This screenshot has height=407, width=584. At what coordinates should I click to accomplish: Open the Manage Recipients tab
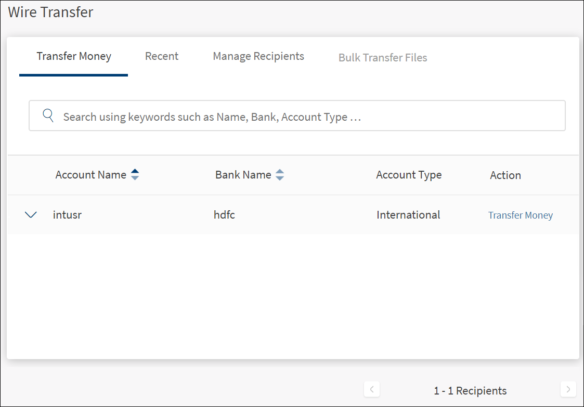pos(258,56)
